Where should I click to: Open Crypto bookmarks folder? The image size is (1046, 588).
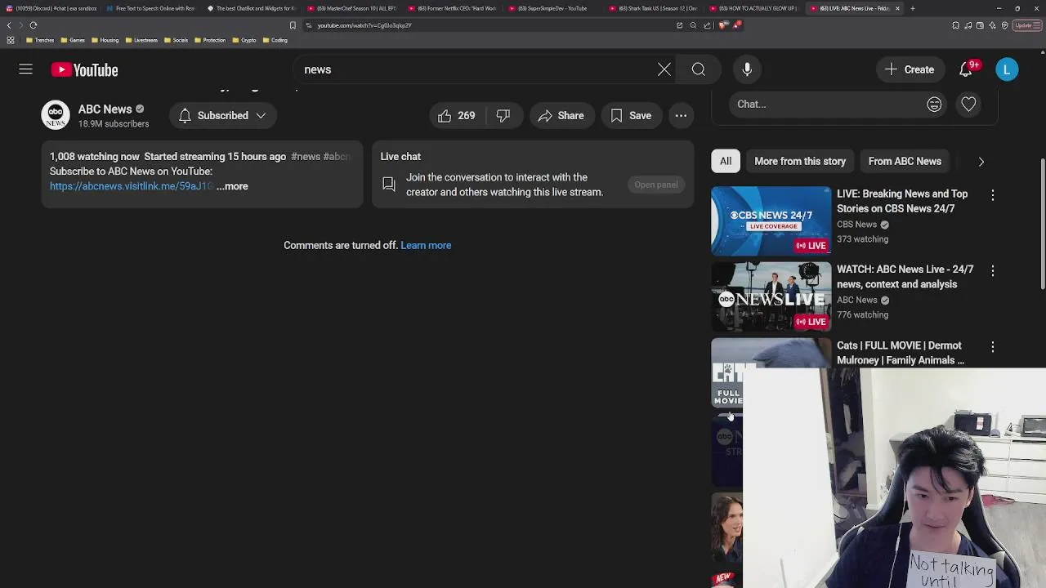(244, 40)
